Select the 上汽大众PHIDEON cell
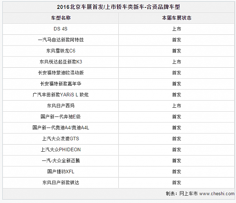Image resolution: width=236 pixels, height=203 pixels. [x=60, y=150]
